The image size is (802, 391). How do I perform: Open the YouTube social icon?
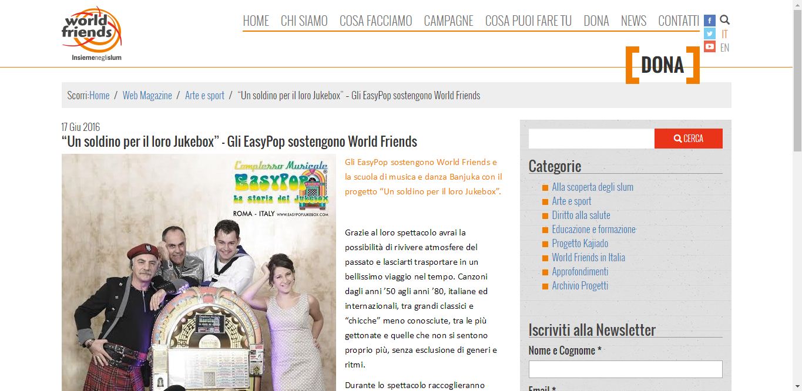coord(710,46)
